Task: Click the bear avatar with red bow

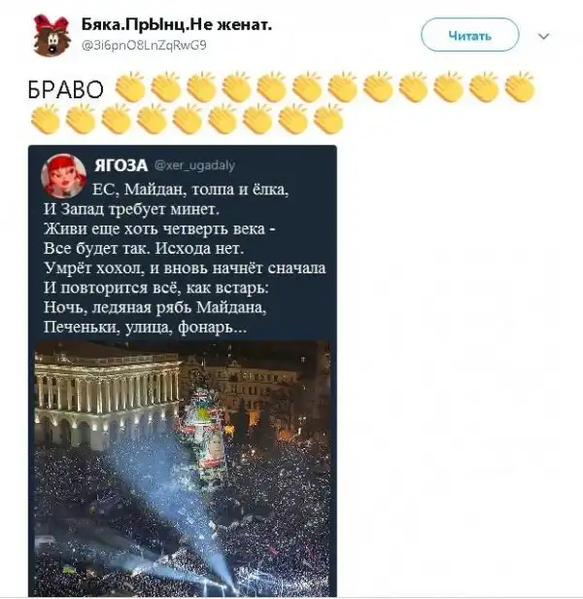Action: (x=51, y=35)
